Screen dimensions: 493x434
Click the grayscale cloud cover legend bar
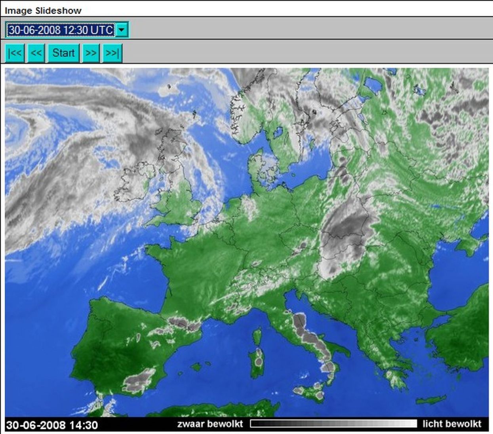coord(334,424)
